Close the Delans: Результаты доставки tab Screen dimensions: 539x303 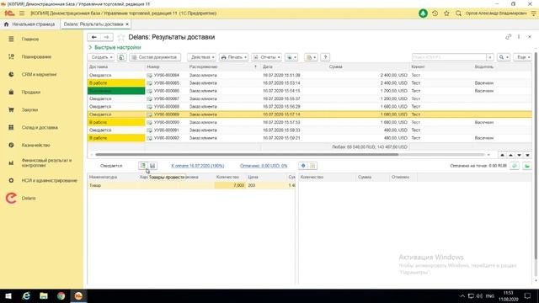127,24
